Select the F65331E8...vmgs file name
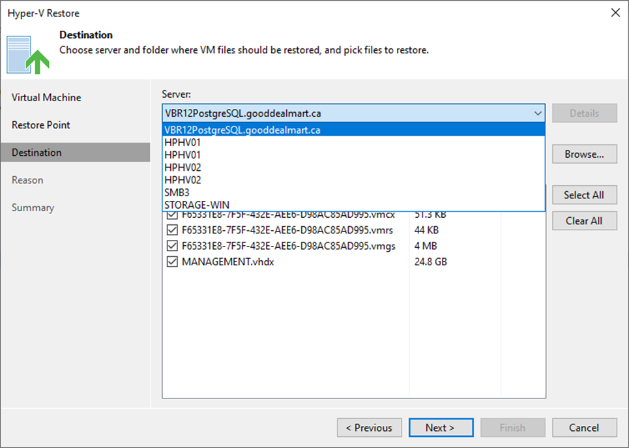 point(288,246)
